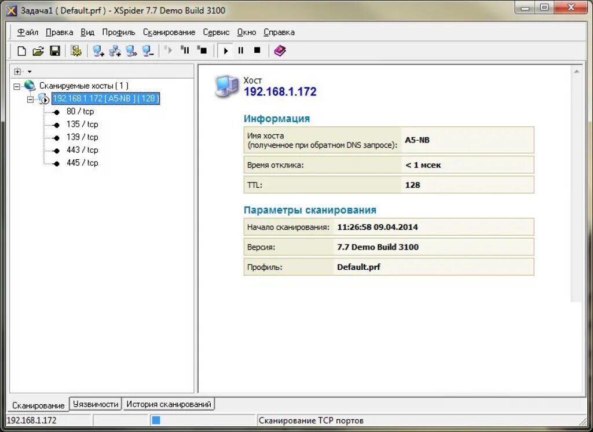Select the 445 / tcp port entry

click(x=82, y=163)
